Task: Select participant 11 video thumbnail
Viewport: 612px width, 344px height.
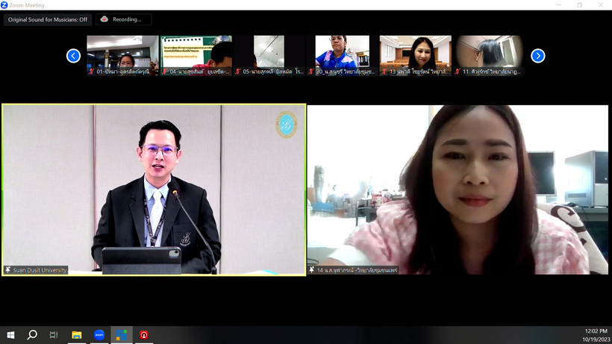Action: (489, 54)
